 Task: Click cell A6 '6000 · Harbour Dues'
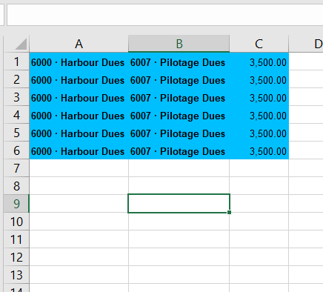[79, 150]
